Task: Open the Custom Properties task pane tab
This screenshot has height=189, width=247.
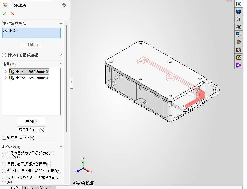Action: 239,50
